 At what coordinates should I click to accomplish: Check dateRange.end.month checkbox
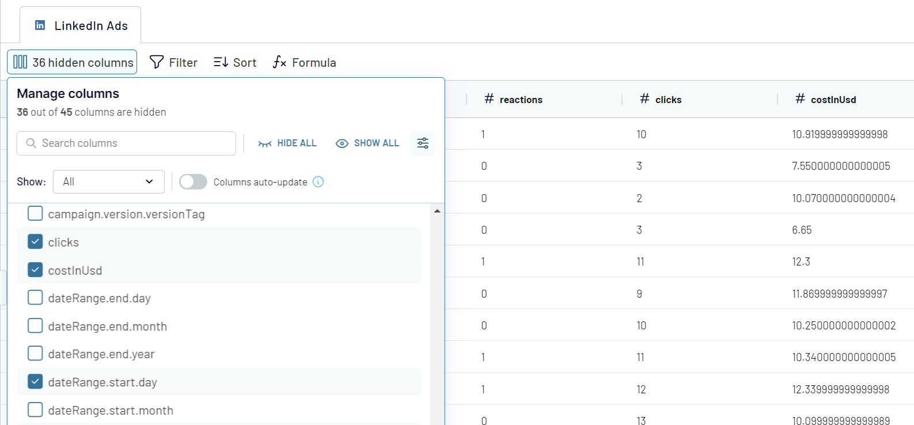click(x=35, y=326)
